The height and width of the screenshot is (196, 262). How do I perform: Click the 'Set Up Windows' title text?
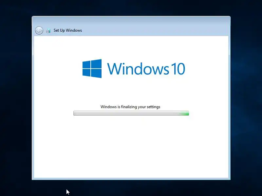click(x=68, y=30)
